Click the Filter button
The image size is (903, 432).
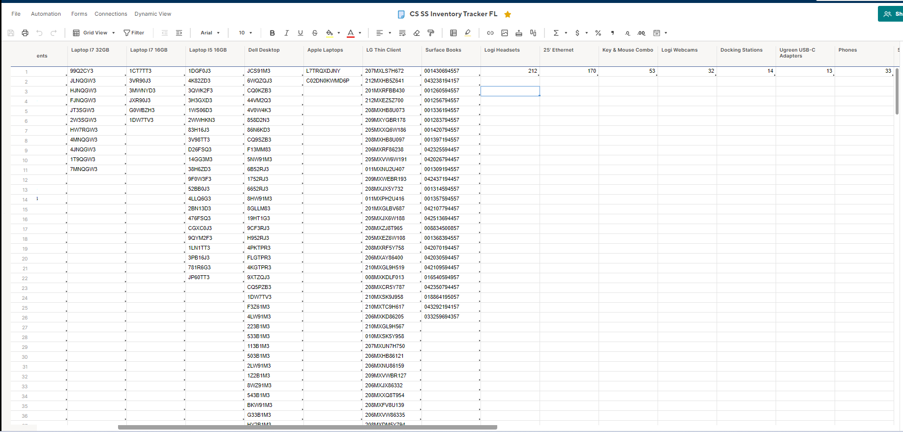point(134,33)
